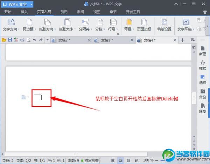Click the 页面边框 page border icon

tap(144, 25)
